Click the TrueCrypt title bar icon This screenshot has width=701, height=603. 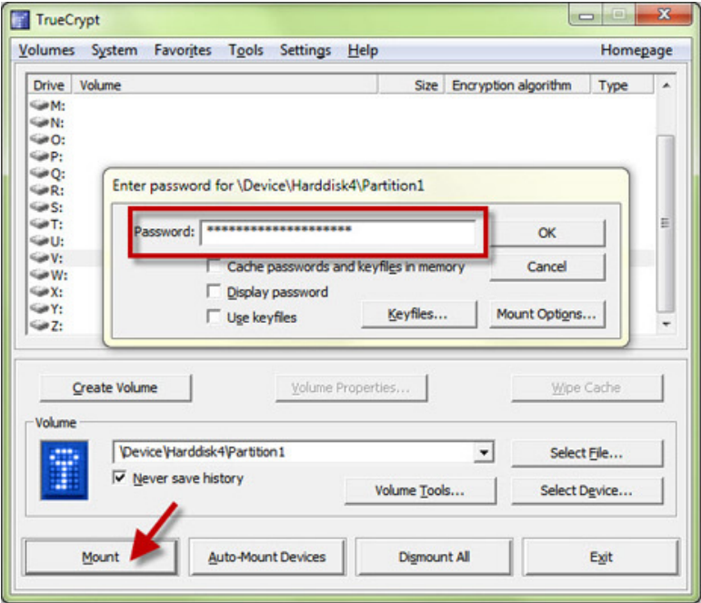point(20,20)
